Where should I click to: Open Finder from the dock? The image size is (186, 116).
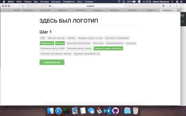click(50, 111)
